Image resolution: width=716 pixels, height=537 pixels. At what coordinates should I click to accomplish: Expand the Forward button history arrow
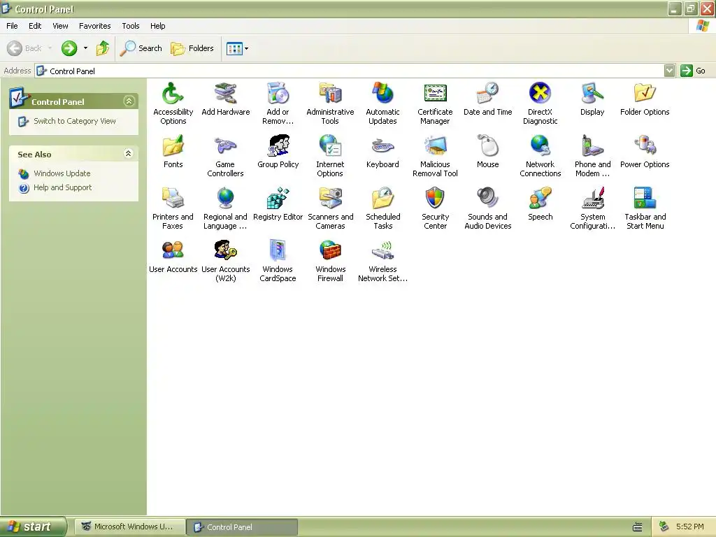point(85,48)
